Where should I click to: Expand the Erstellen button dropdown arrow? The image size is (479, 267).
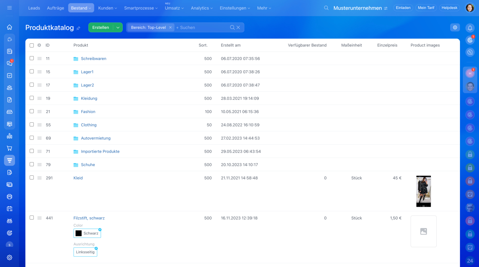118,27
